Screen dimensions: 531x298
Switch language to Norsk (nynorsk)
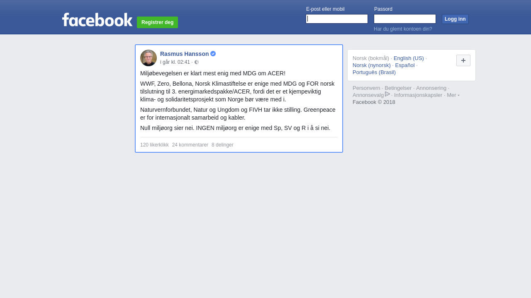pos(372,65)
